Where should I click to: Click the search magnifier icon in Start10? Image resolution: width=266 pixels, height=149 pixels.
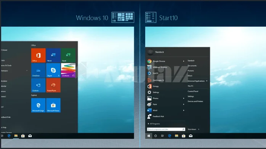click(x=183, y=129)
